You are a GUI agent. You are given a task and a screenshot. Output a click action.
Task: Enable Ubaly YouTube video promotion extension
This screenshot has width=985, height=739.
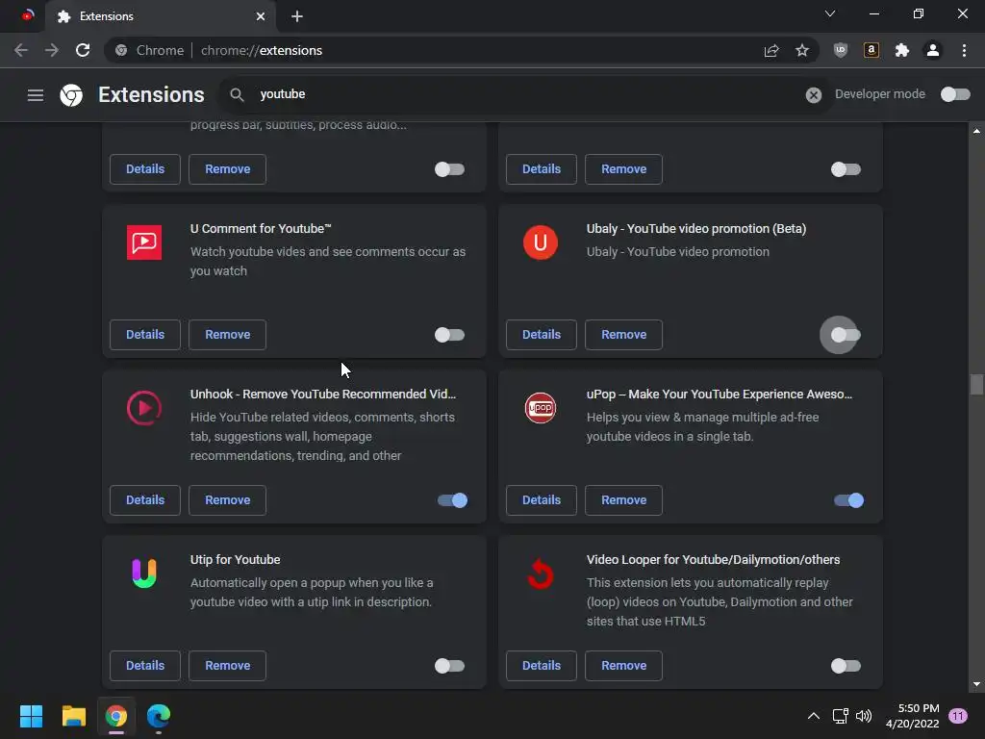coord(846,335)
